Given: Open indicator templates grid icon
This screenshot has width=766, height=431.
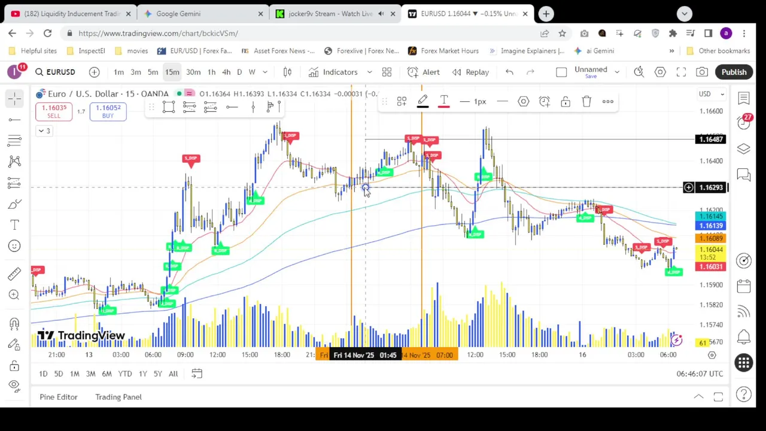Looking at the screenshot, I should pyautogui.click(x=387, y=72).
